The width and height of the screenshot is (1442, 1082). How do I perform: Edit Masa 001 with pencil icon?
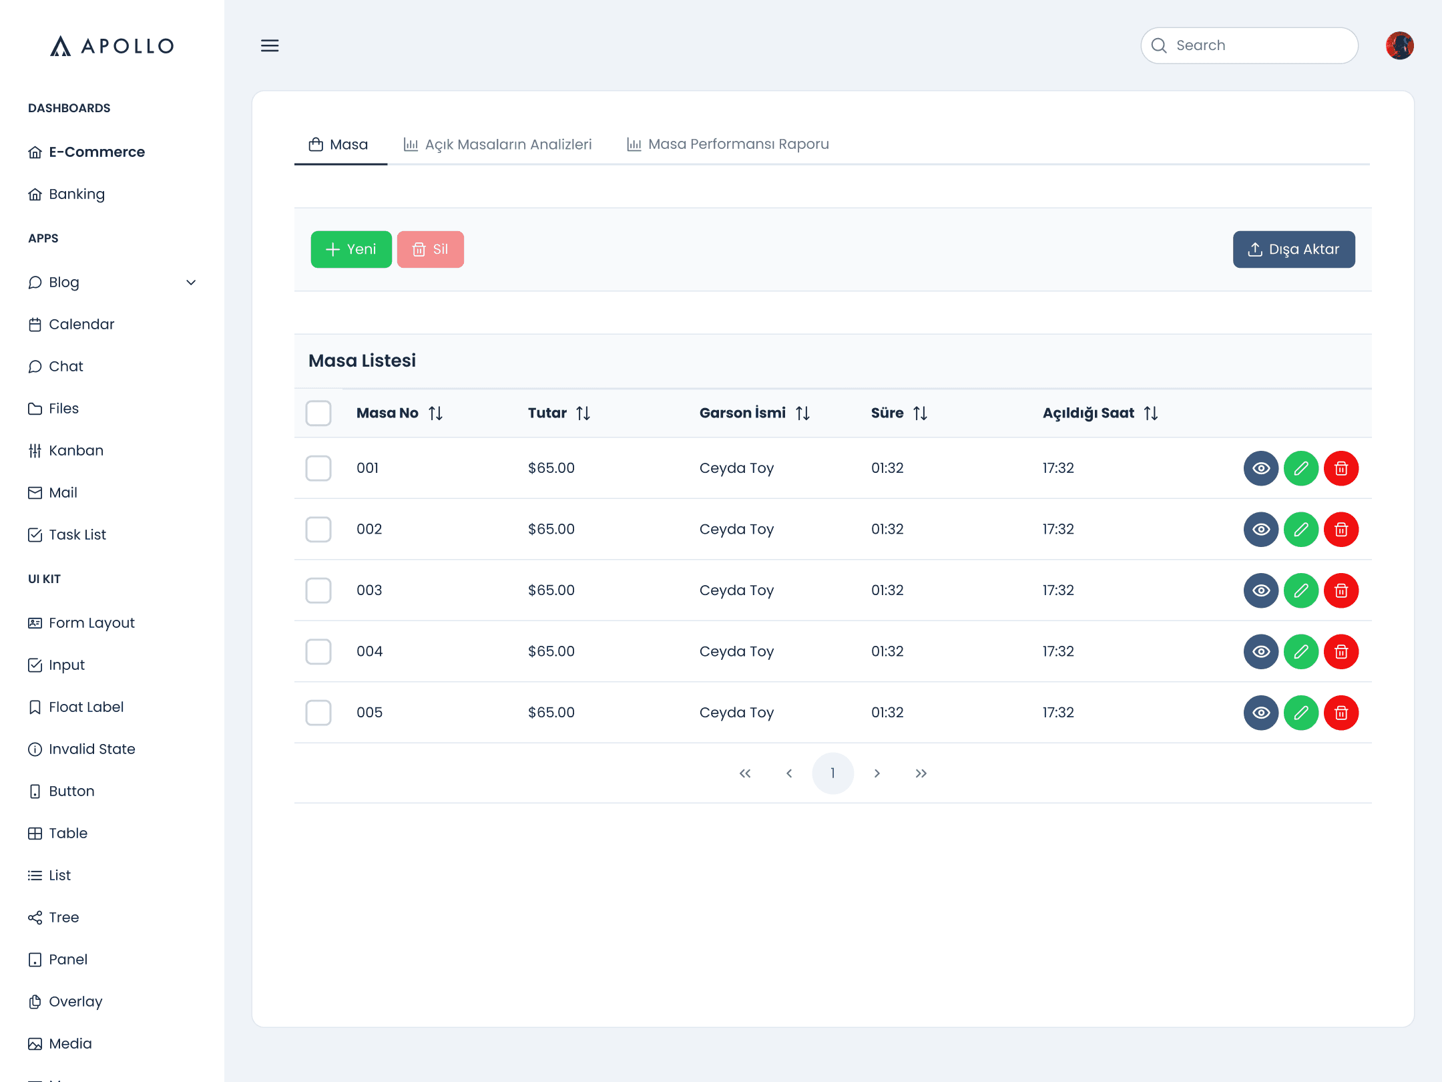click(1301, 468)
